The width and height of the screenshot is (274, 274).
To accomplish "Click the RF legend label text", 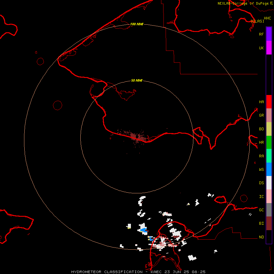I will tap(262, 34).
